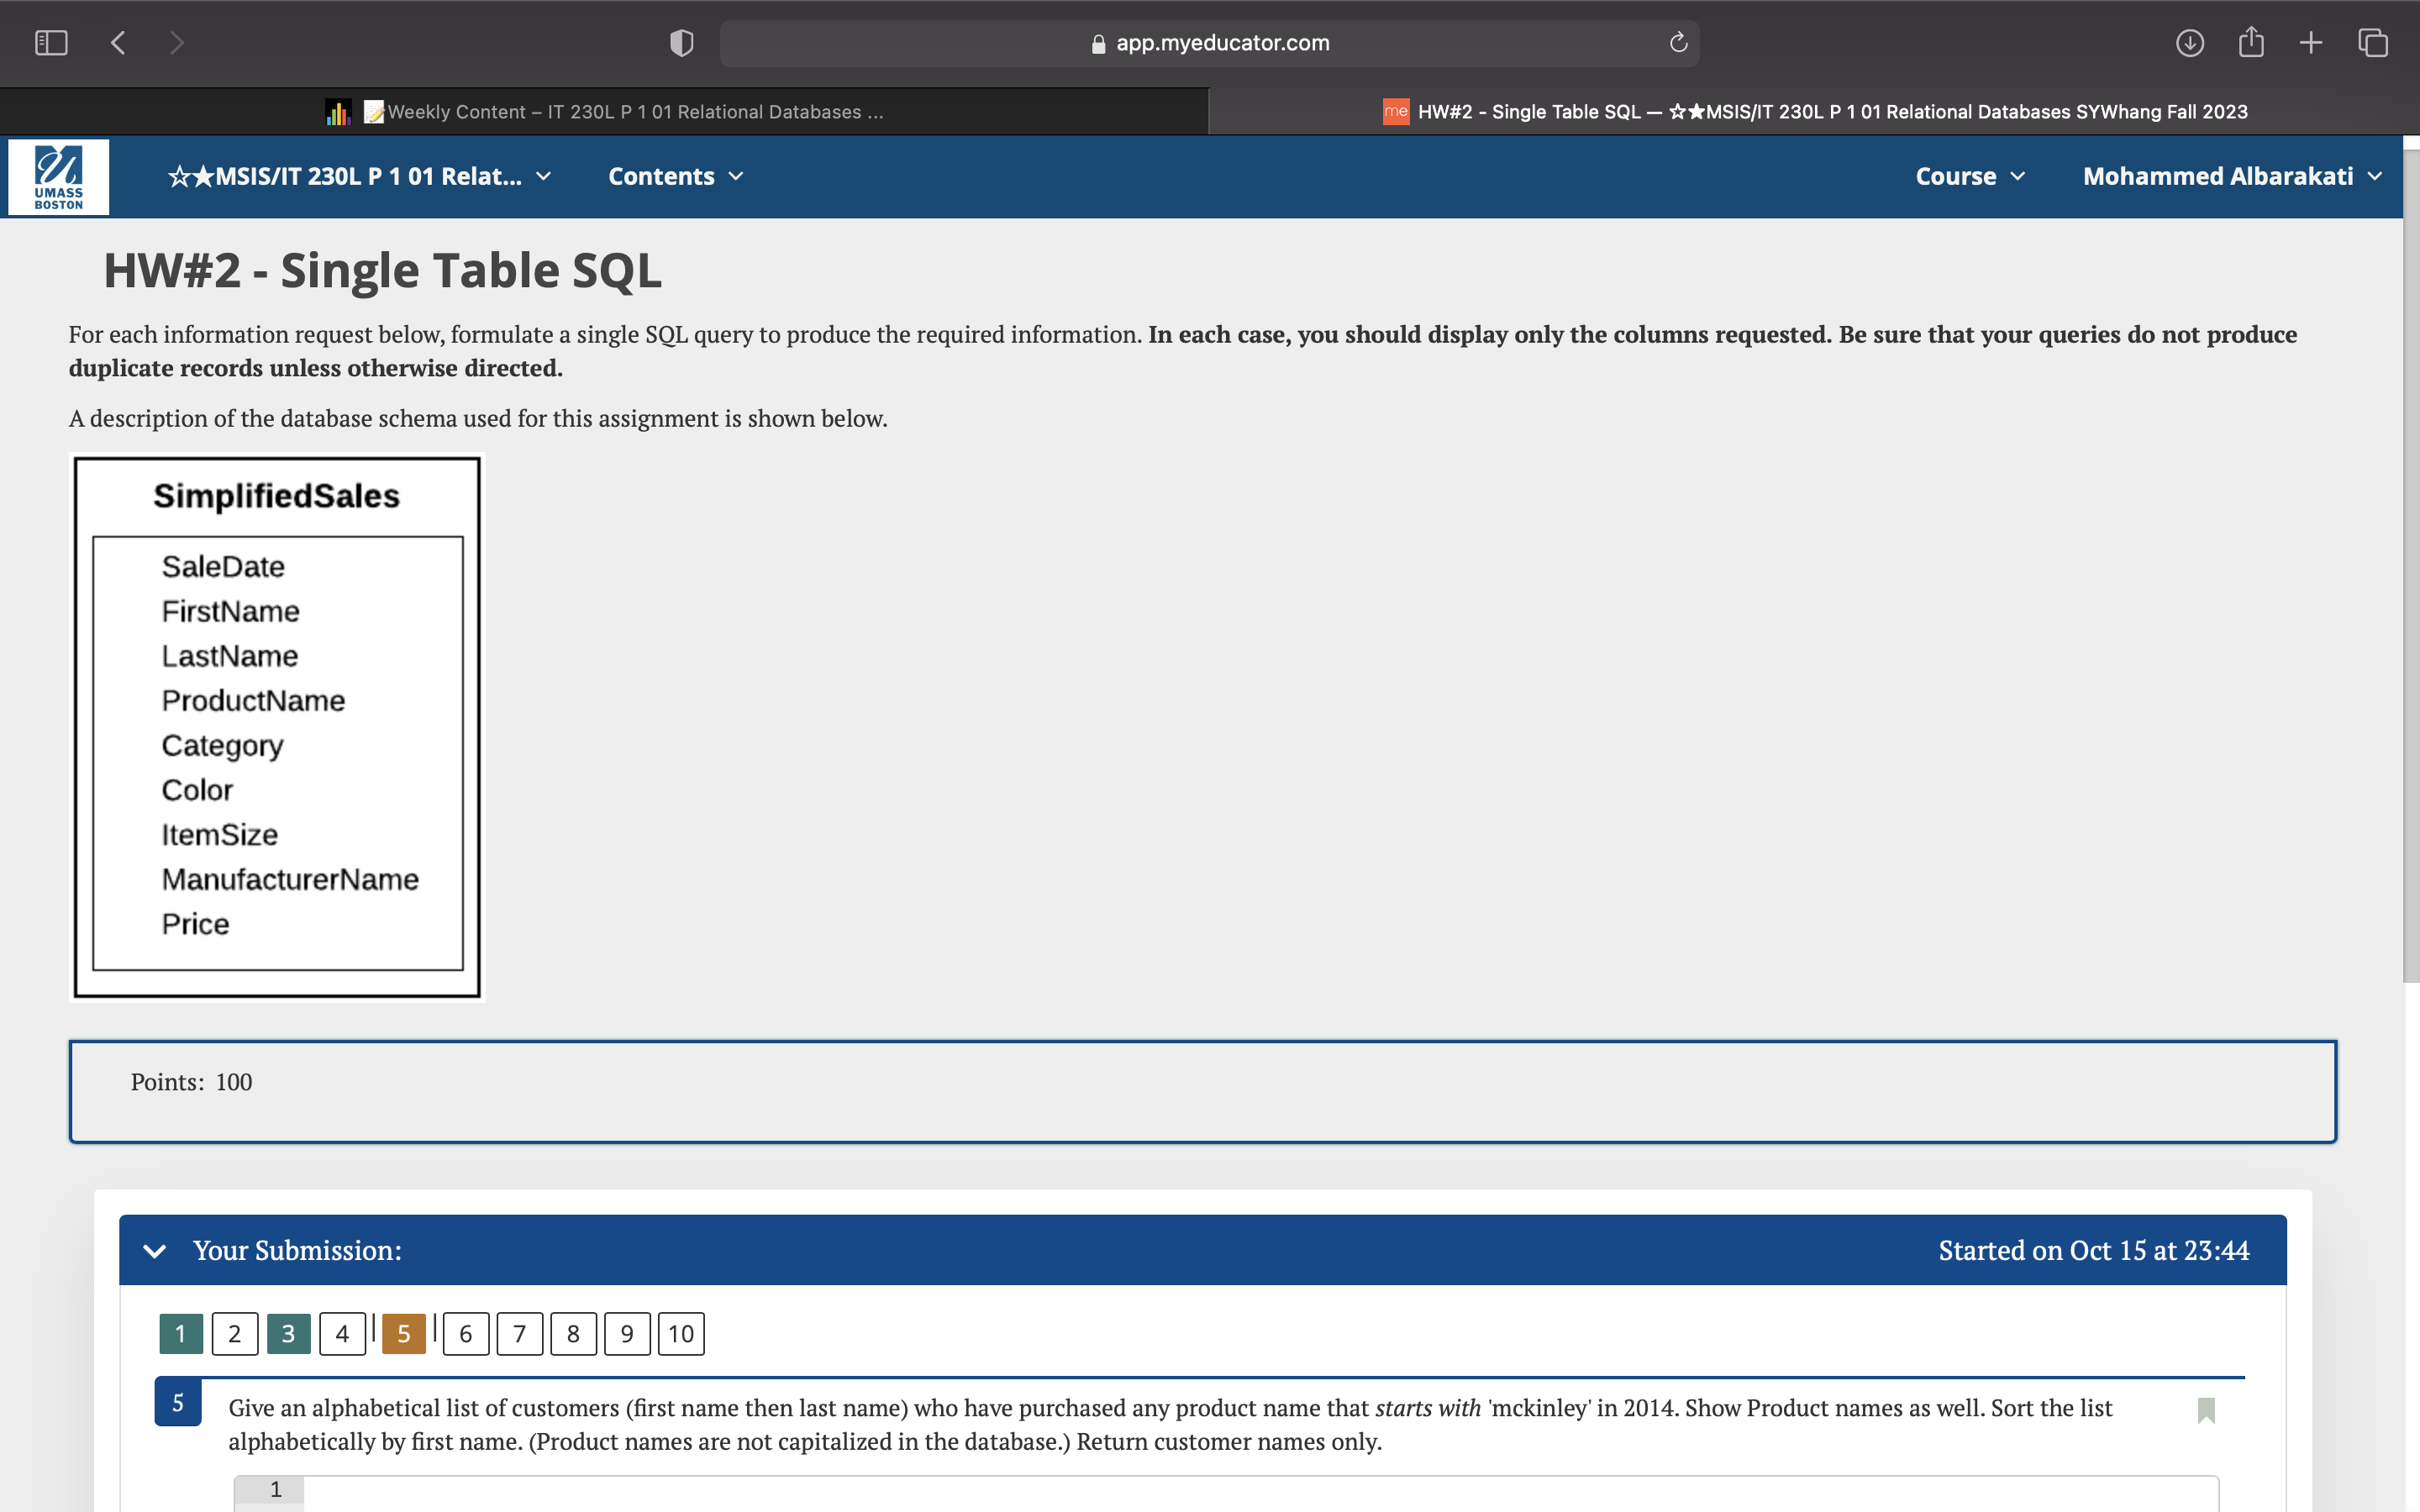Click the app.myeducator.com address bar
This screenshot has height=1512, width=2420.
coord(1210,43)
